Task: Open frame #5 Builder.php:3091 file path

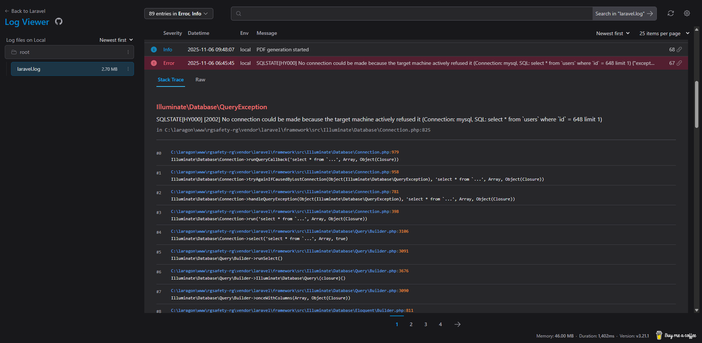Action: pyautogui.click(x=290, y=251)
